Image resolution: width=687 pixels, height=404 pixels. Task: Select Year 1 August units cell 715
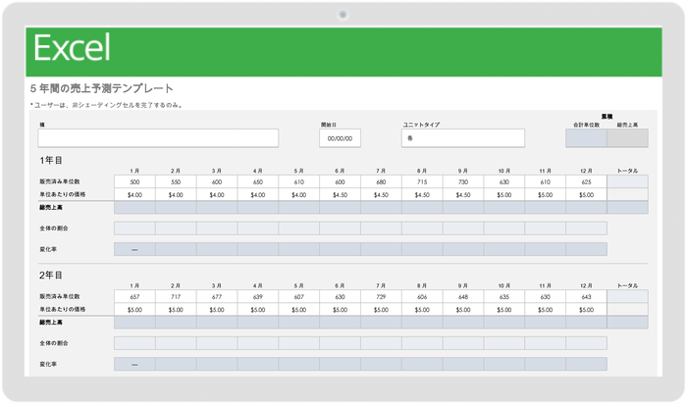click(x=422, y=181)
